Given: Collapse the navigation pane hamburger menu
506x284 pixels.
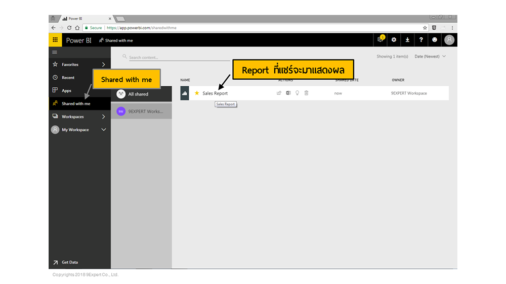Looking at the screenshot, I should 55,52.
